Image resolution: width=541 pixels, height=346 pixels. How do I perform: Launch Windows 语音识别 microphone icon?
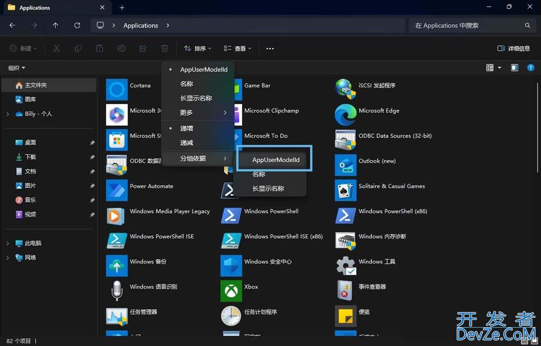(x=117, y=290)
